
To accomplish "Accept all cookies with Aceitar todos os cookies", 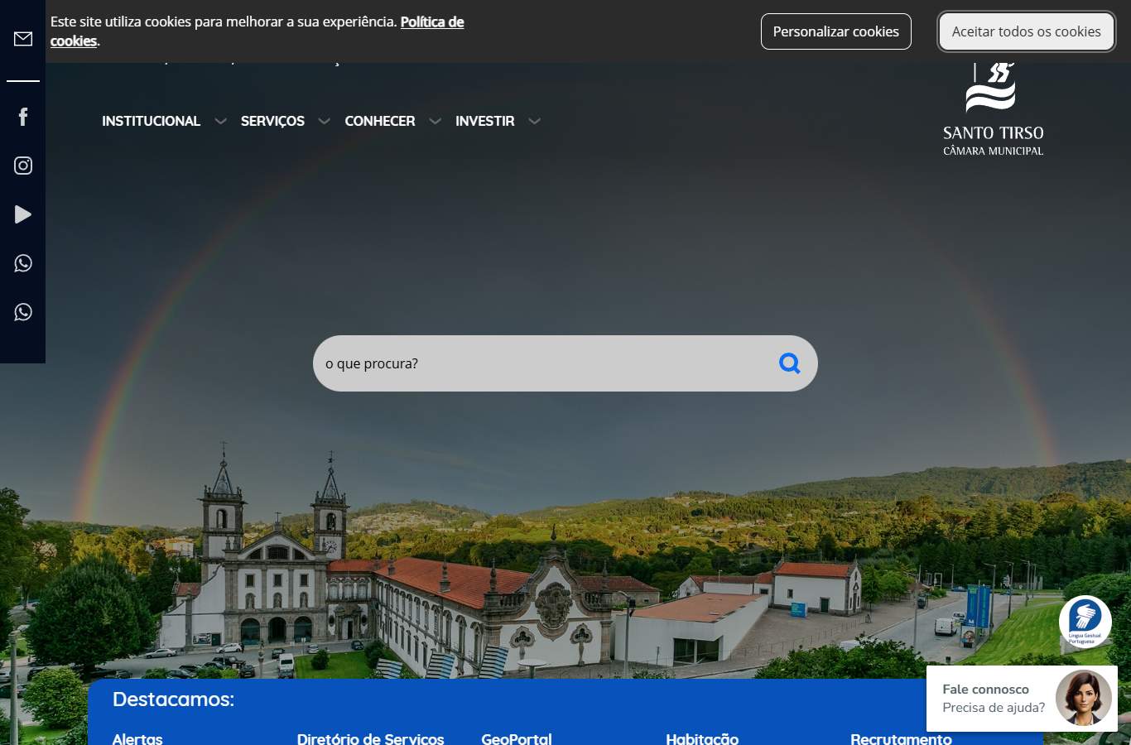I will (x=1027, y=31).
